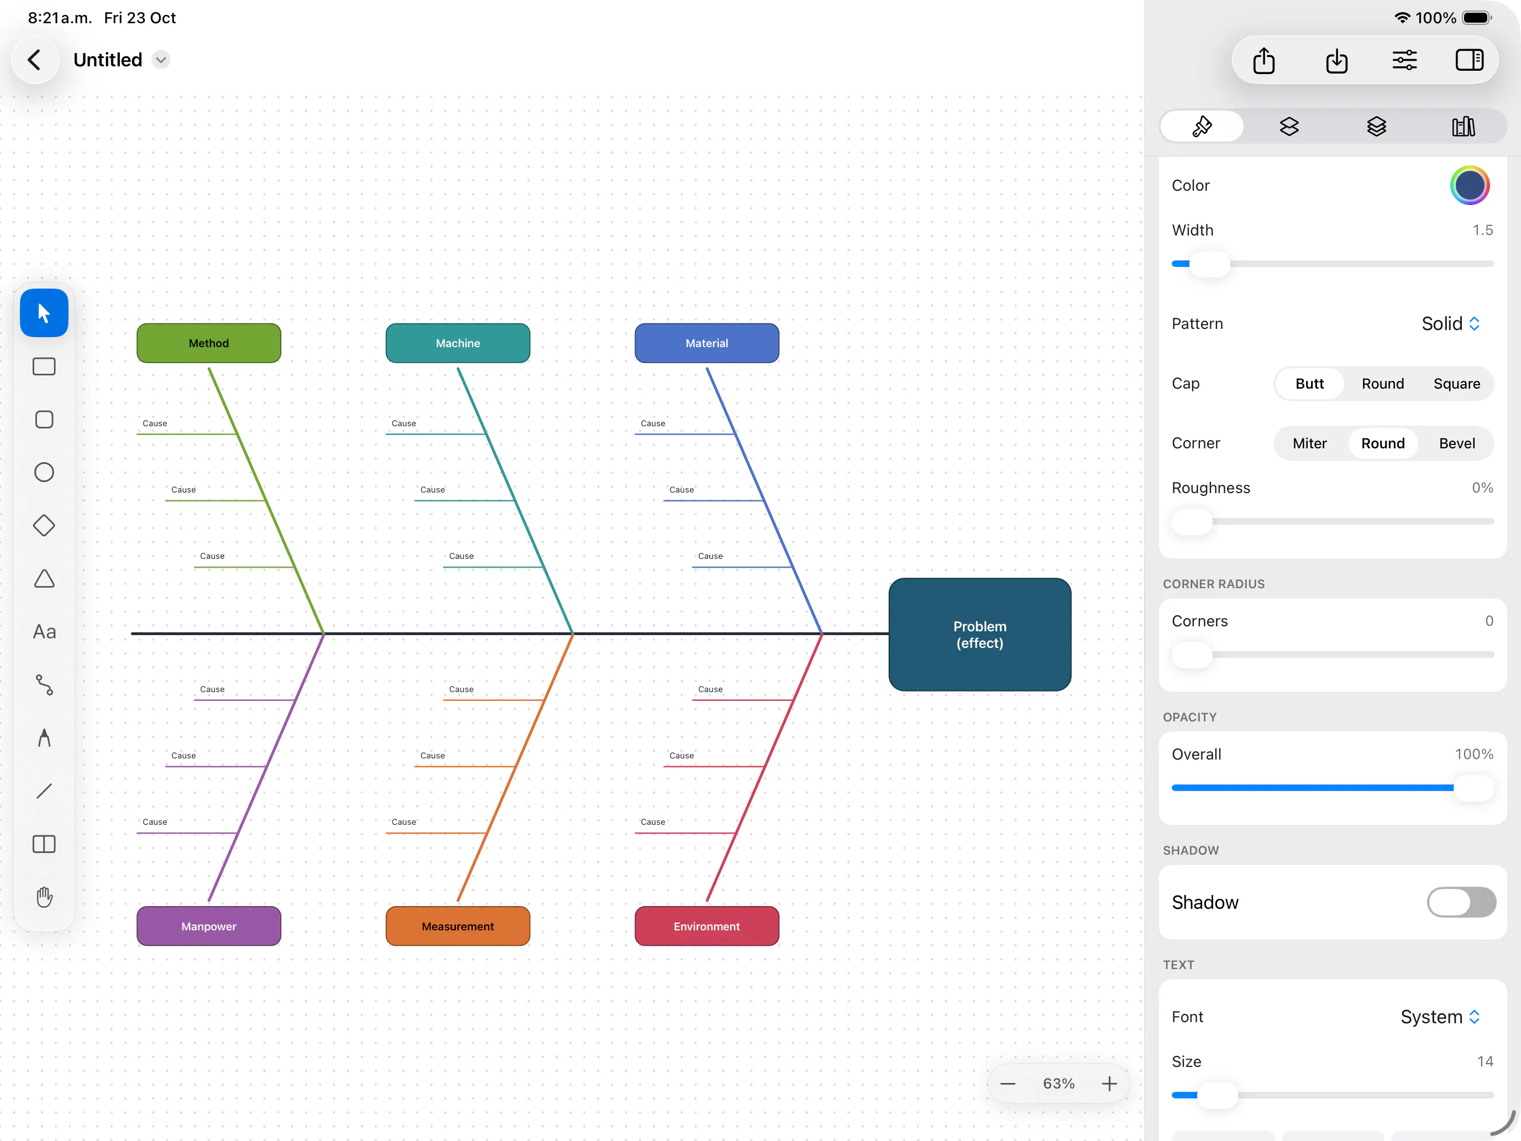Open the sliders settings icon
1521x1141 pixels.
(x=1404, y=60)
